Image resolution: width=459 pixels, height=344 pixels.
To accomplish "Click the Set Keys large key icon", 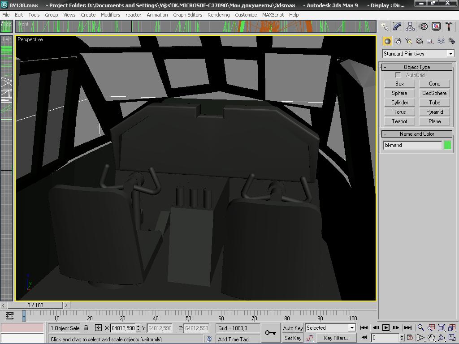I will [x=271, y=332].
